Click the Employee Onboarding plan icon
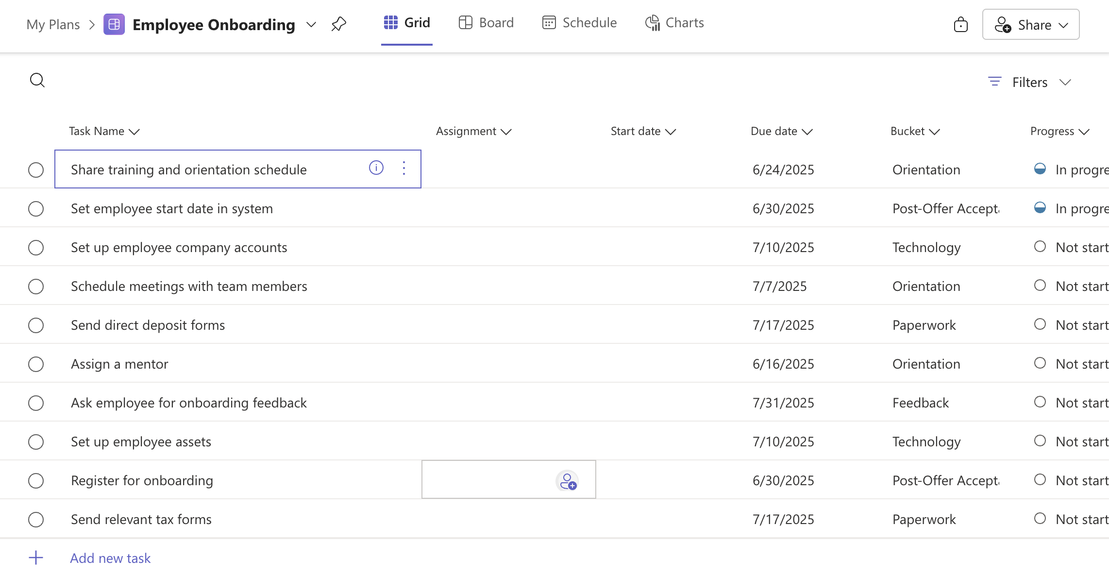 tap(114, 24)
